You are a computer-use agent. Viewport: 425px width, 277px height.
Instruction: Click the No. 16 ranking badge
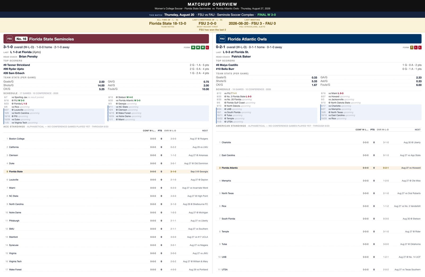pyautogui.click(x=21, y=39)
